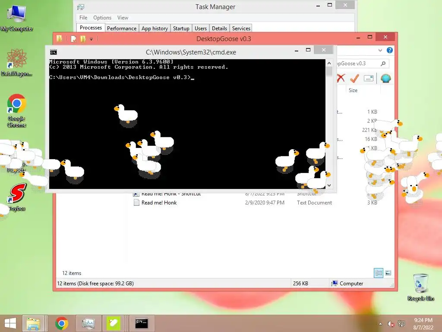Open Task Manager from taskbar
Viewport: 442px width, 332px height.
click(x=88, y=323)
